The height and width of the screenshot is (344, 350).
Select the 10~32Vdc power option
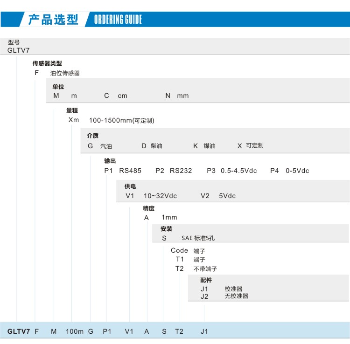(x=160, y=196)
